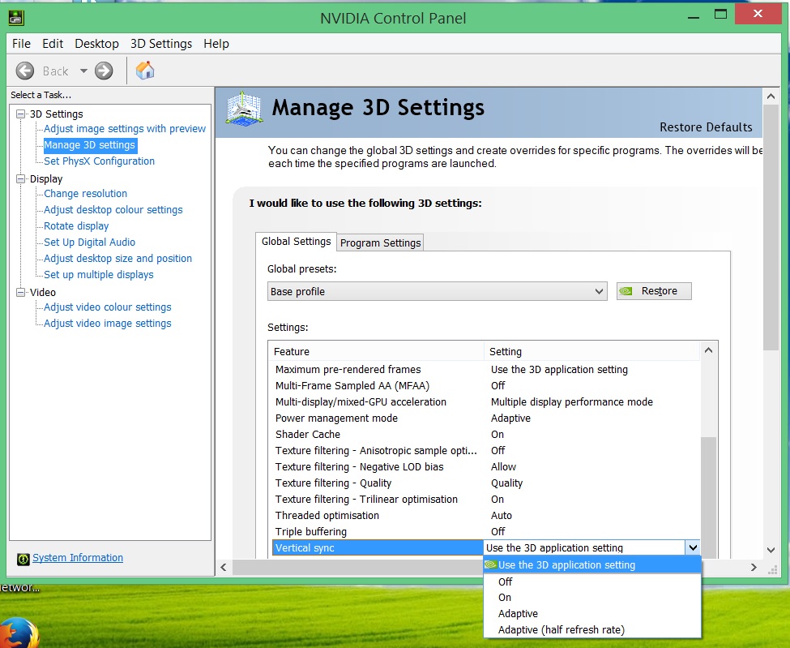Screen dimensions: 790x648
Task: Choose On in Vertical sync dropdown
Action: pos(592,598)
